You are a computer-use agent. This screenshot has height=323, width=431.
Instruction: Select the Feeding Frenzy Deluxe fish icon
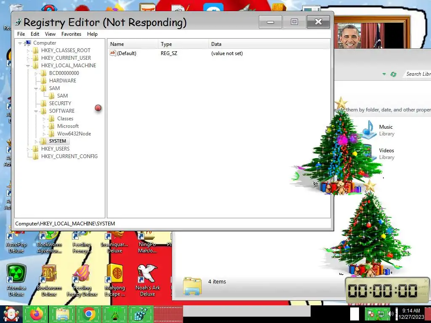82,280
